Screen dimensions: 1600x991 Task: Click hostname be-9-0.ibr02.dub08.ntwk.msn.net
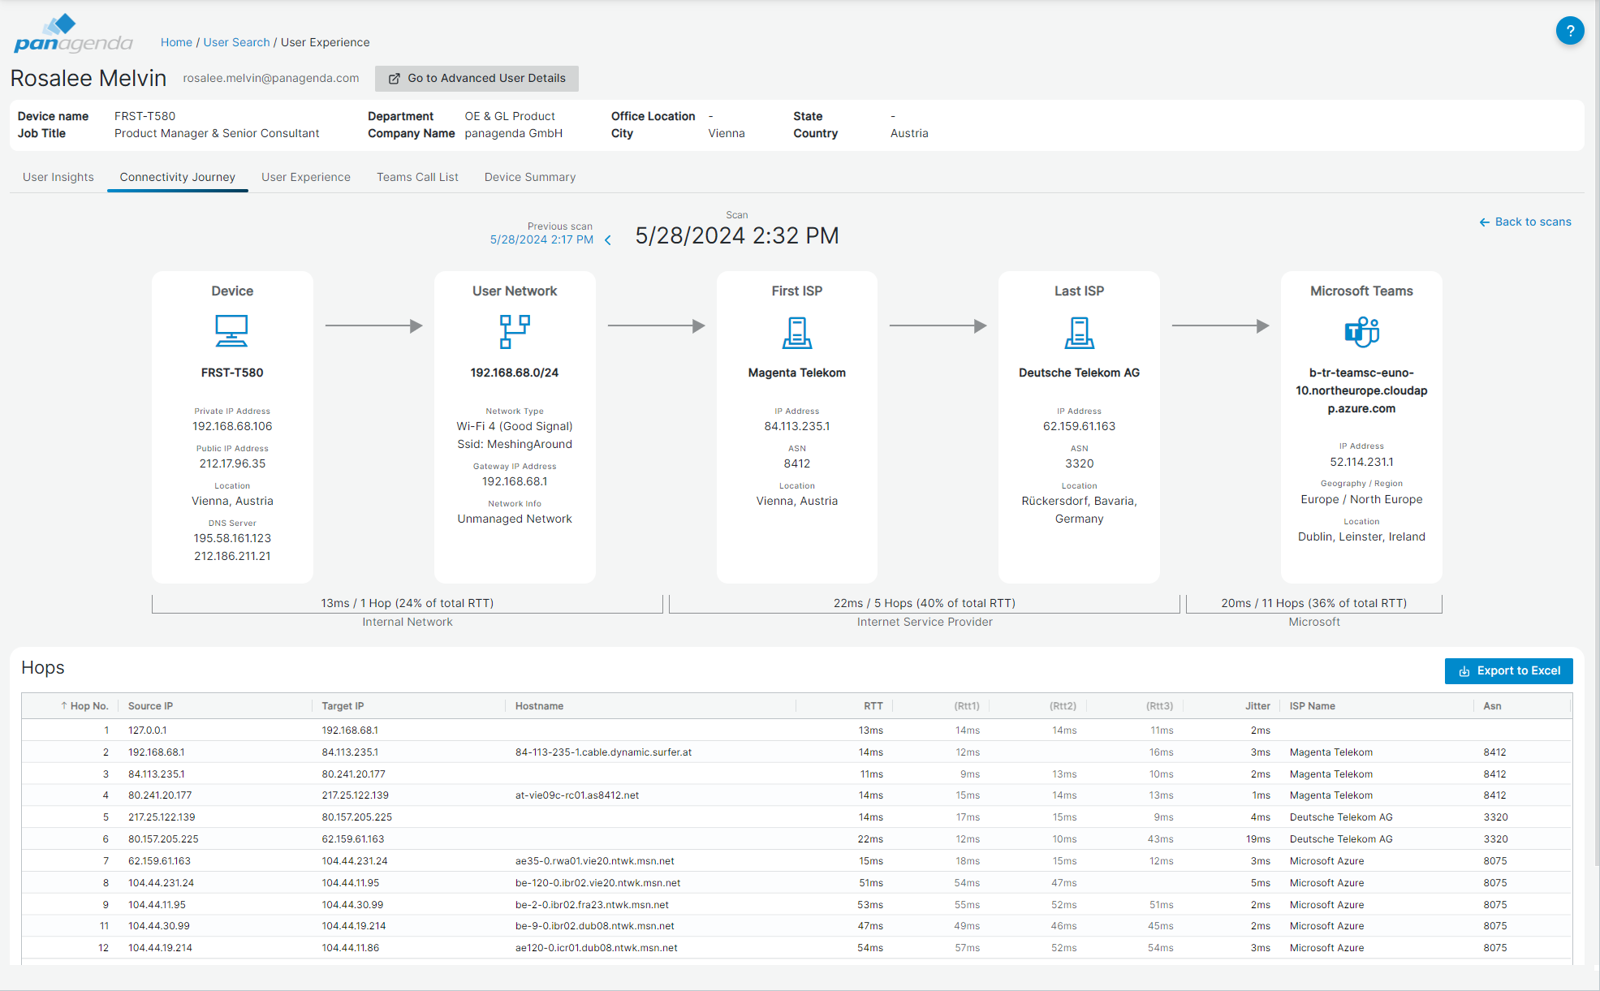tap(595, 926)
